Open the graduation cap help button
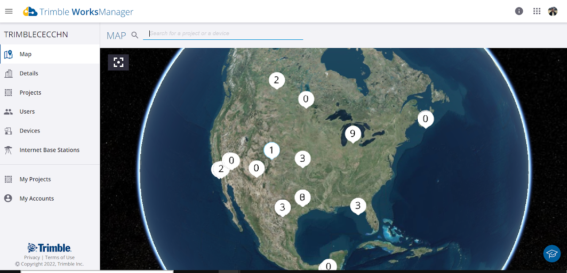Image resolution: width=567 pixels, height=273 pixels. pos(552,254)
